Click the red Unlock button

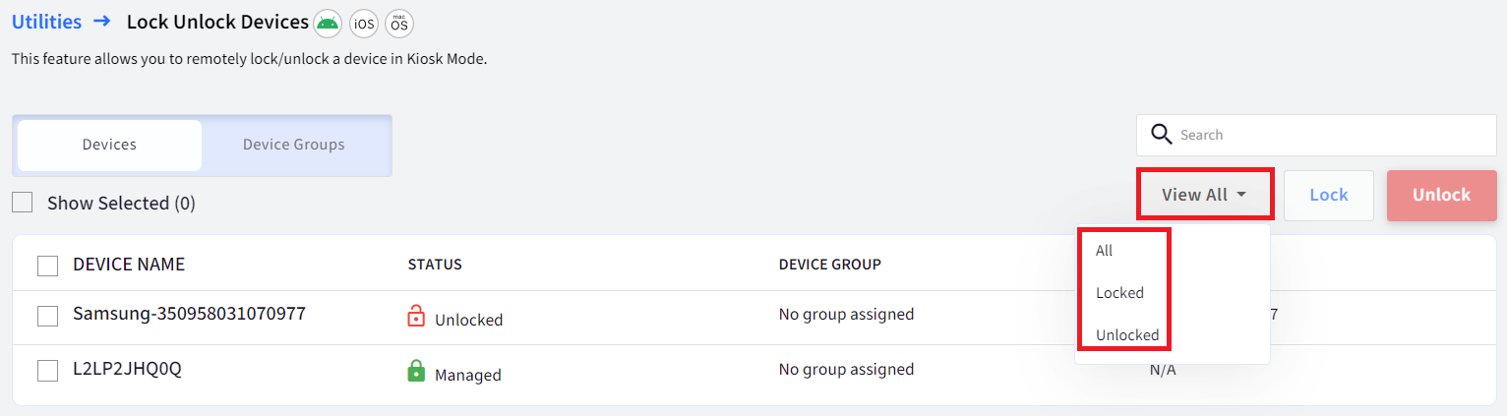(x=1441, y=195)
